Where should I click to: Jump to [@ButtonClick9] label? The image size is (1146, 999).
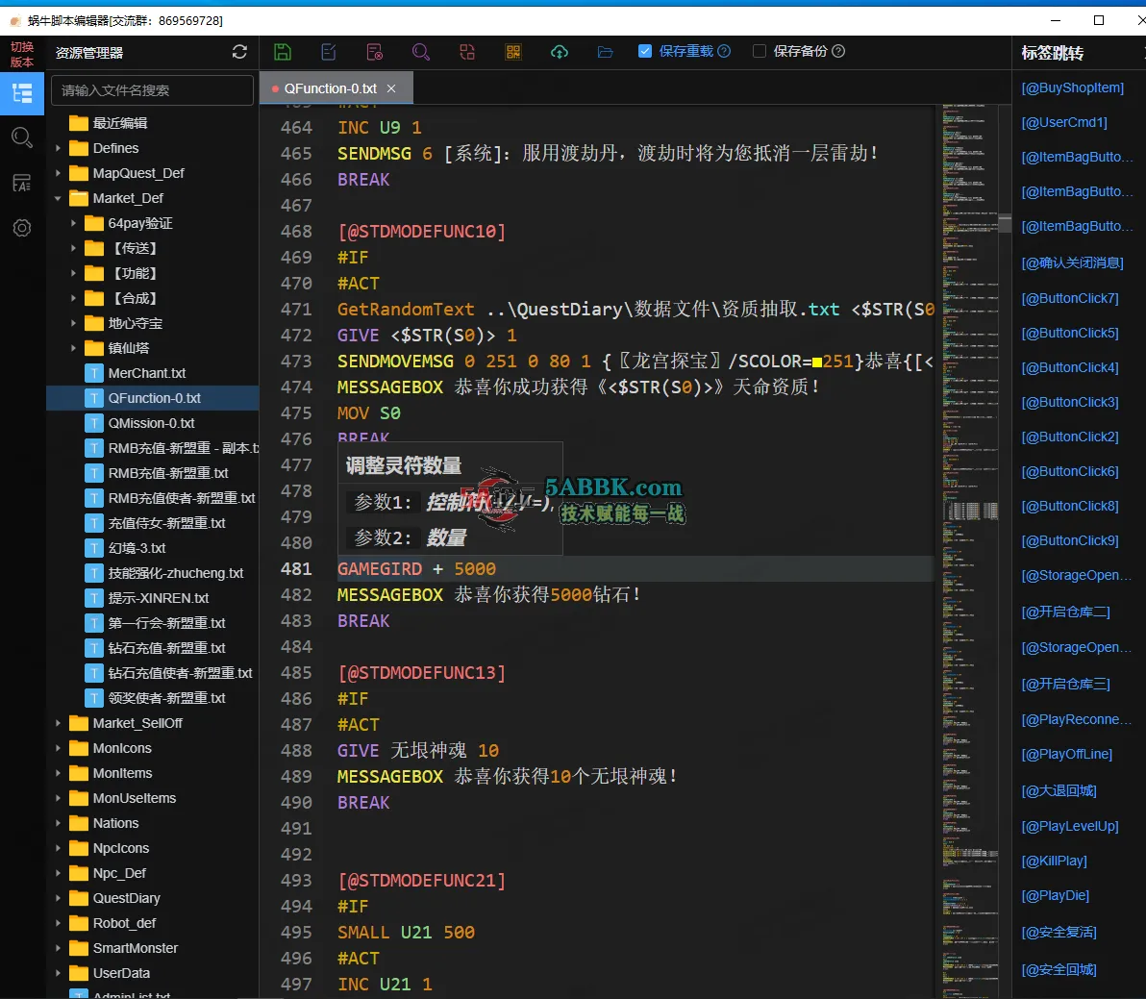1070,540
